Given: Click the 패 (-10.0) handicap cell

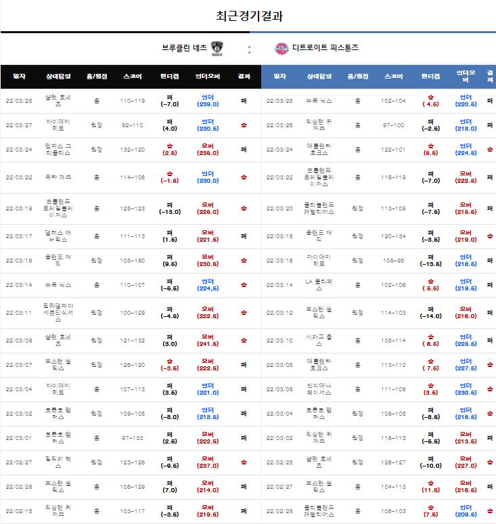Looking at the screenshot, I should click(x=430, y=462).
